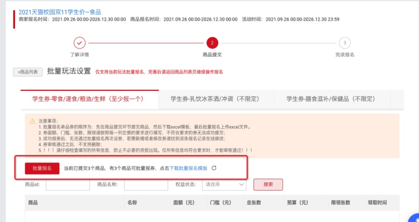
Task: Click the 完成报名 step label
Action: point(345,55)
